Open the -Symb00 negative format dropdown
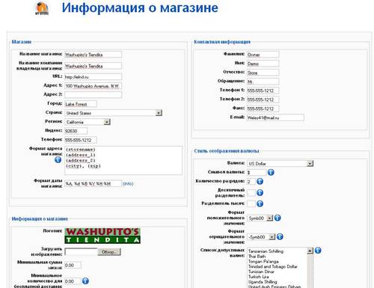This screenshot has width=374, height=288. [261, 237]
